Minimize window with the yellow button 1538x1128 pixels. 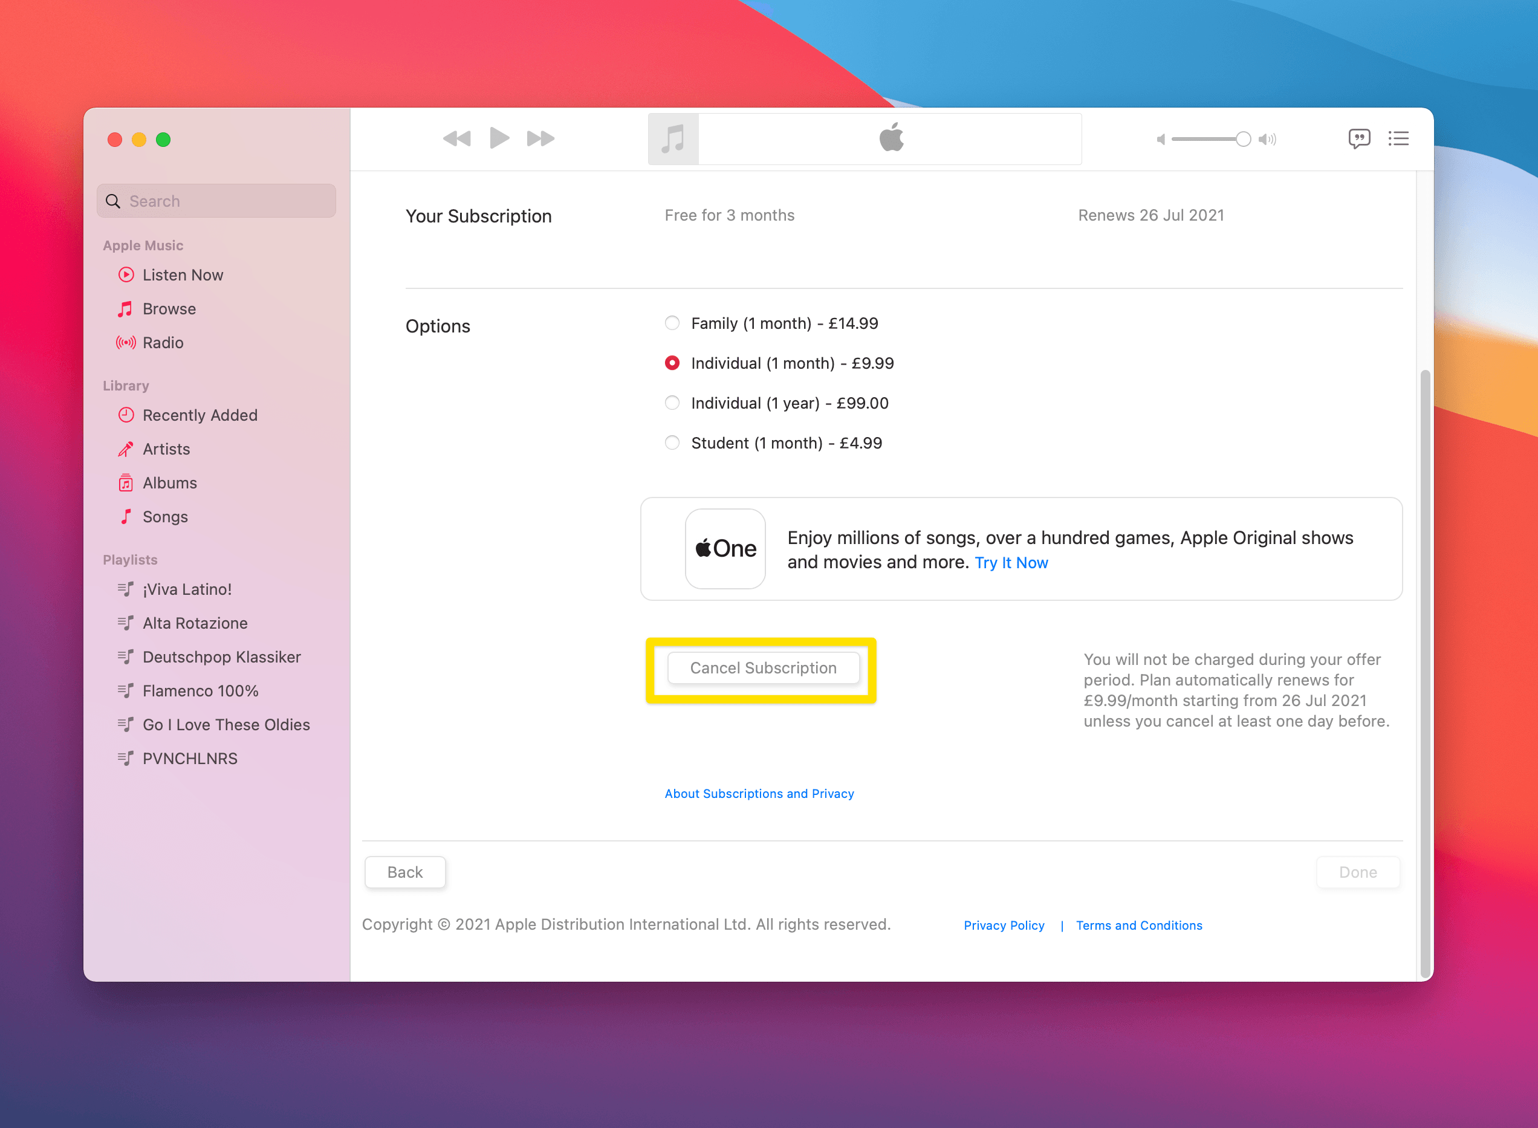pos(139,140)
